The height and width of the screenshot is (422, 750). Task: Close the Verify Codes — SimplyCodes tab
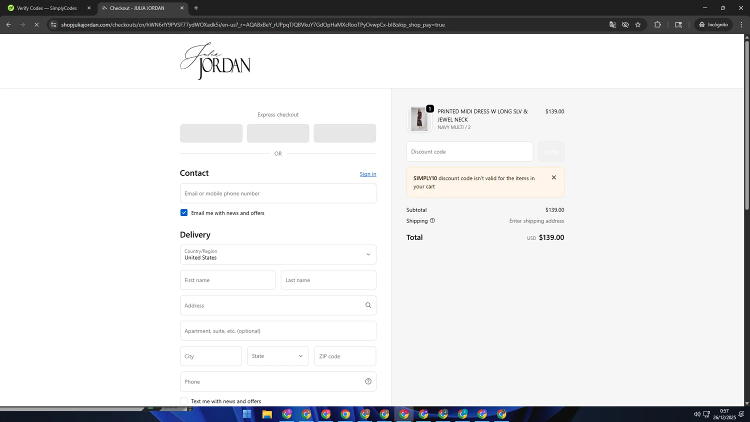tap(89, 8)
